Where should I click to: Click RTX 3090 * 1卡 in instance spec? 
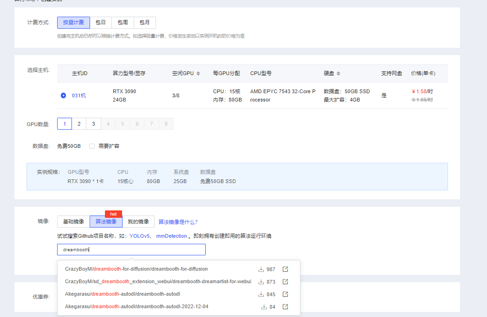click(86, 182)
